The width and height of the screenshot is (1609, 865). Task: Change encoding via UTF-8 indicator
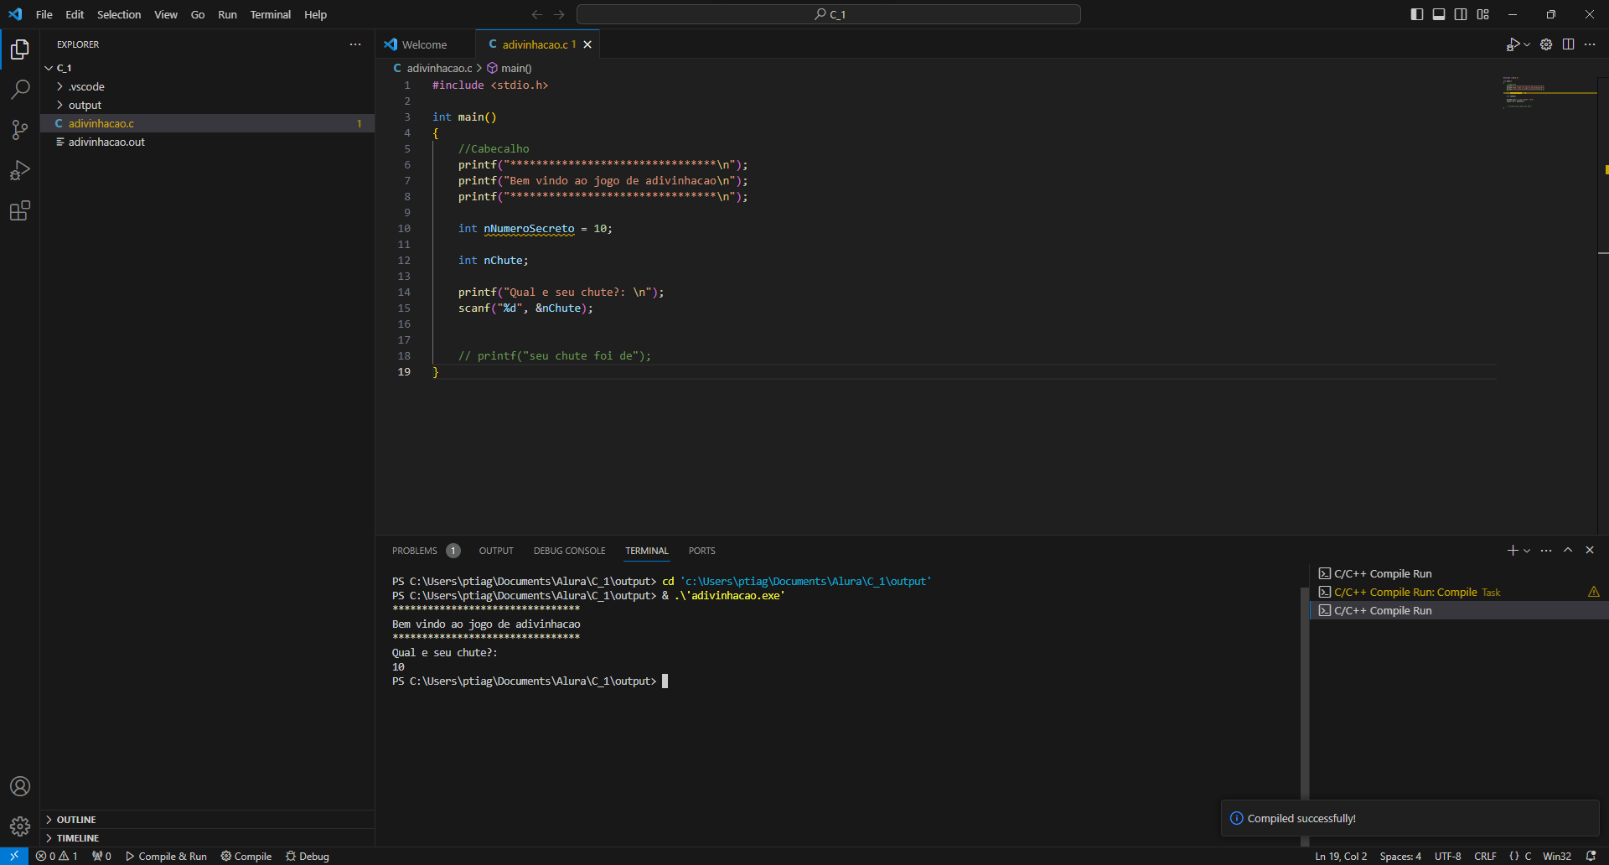1447,856
